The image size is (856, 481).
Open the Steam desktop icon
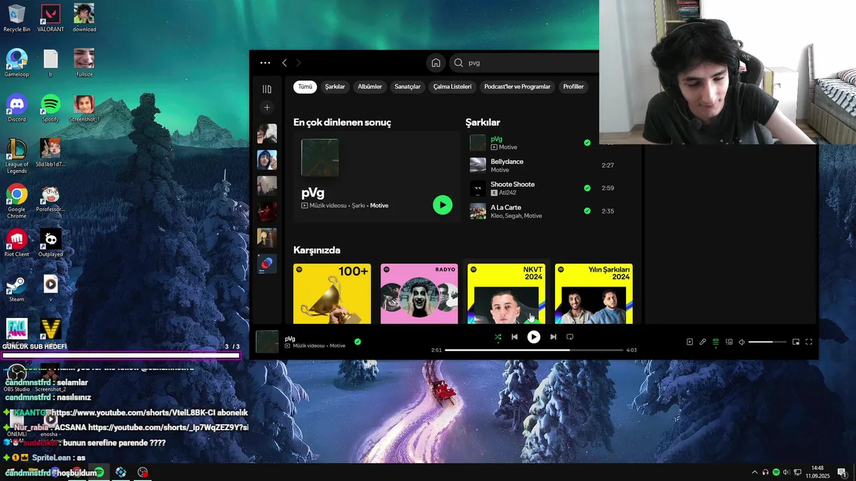tap(17, 289)
